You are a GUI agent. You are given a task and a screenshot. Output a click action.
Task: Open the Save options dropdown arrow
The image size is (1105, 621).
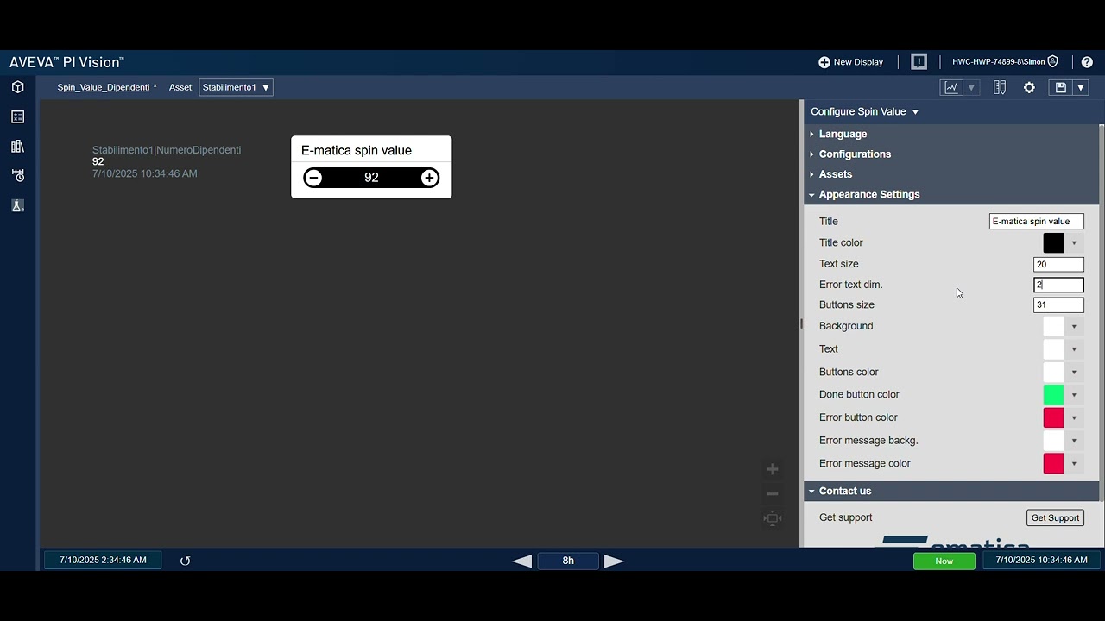(1080, 87)
